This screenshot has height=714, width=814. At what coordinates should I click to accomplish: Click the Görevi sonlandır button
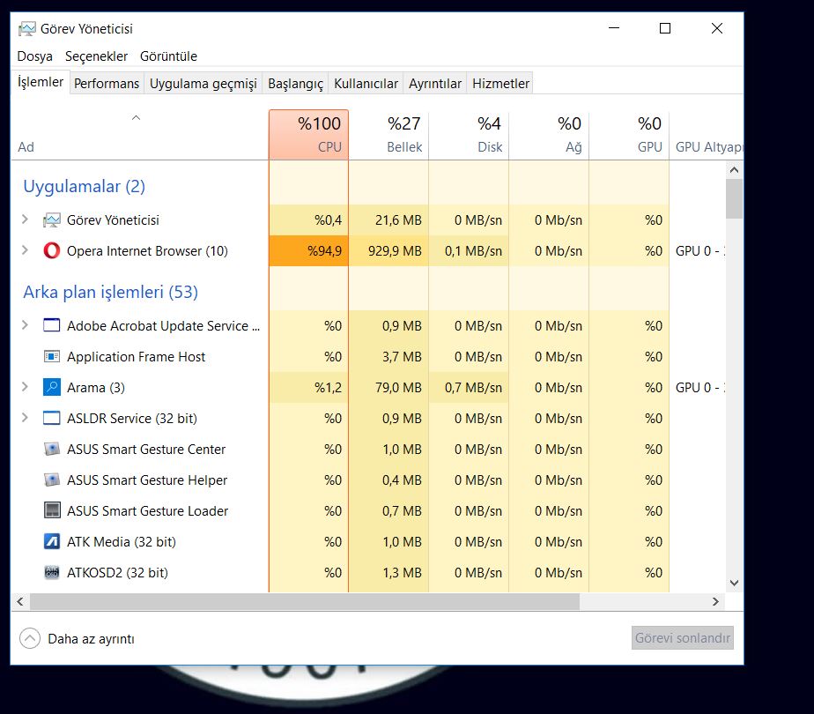point(683,637)
